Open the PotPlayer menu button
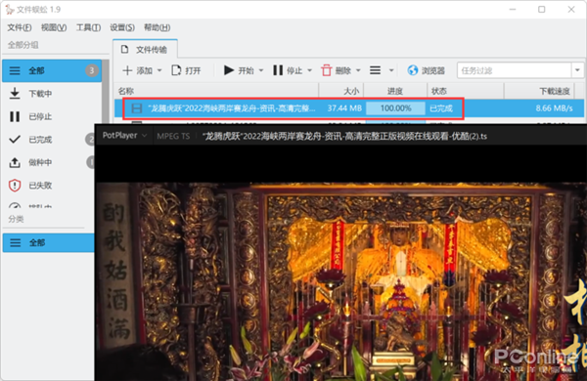The image size is (587, 381). (x=124, y=136)
